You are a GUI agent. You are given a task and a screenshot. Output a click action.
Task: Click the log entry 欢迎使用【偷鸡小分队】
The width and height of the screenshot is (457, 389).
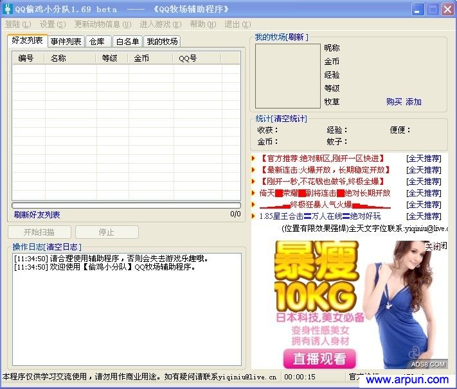(x=105, y=267)
